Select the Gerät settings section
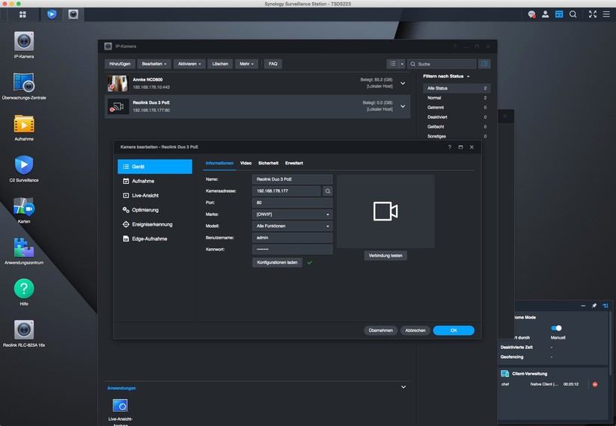Viewport: 616px width, 426px height. [155, 167]
